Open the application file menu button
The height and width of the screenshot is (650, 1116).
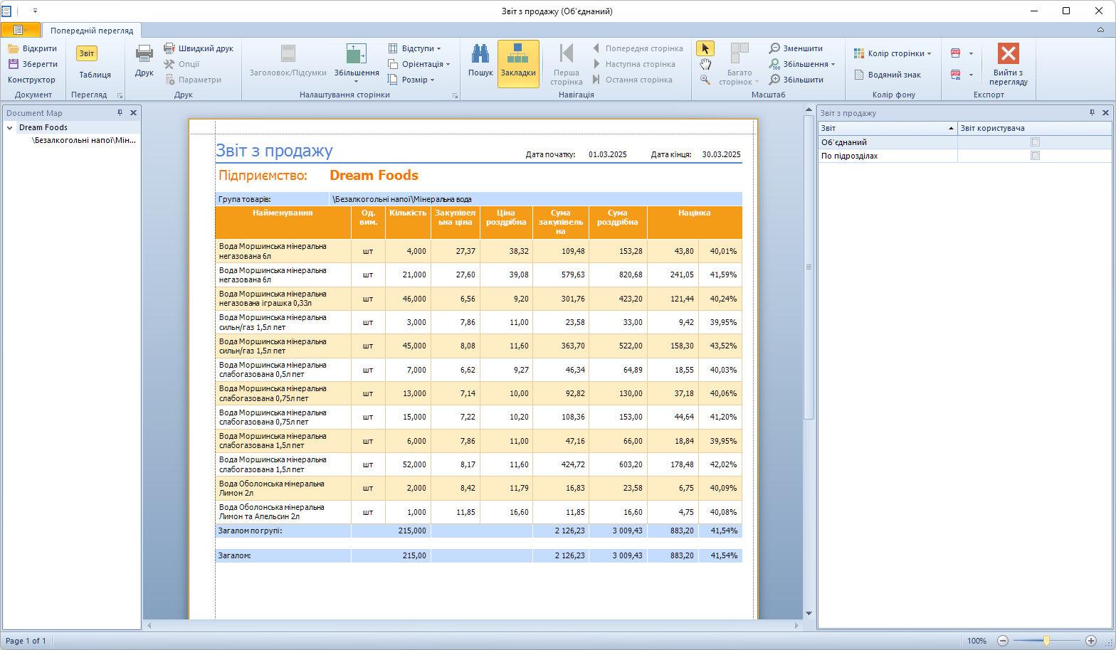19,30
